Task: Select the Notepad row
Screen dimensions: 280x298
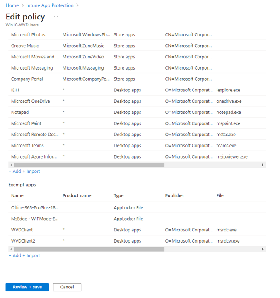Action: pyautogui.click(x=137, y=112)
